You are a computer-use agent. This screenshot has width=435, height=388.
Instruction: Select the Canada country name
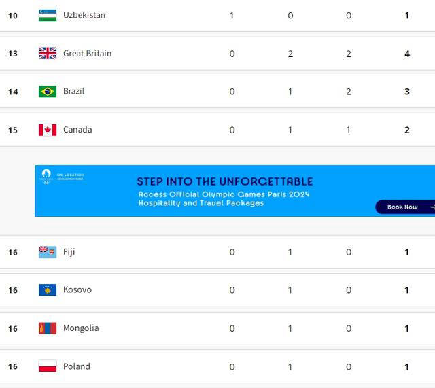click(77, 130)
